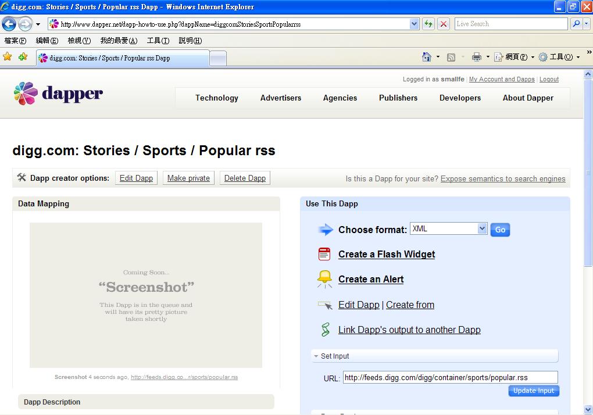Image resolution: width=593 pixels, height=415 pixels.
Task: Click the browser Back arrow button
Action: tap(9, 24)
